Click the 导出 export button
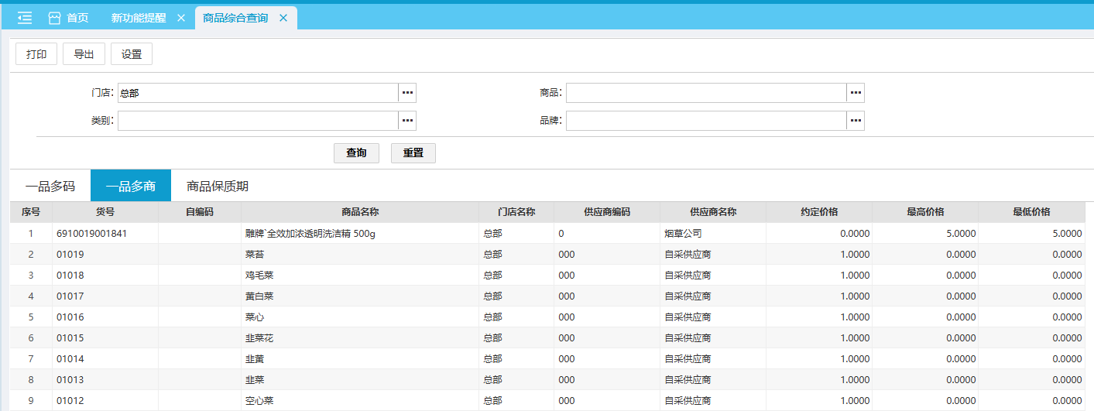This screenshot has height=411, width=1094. [x=84, y=54]
